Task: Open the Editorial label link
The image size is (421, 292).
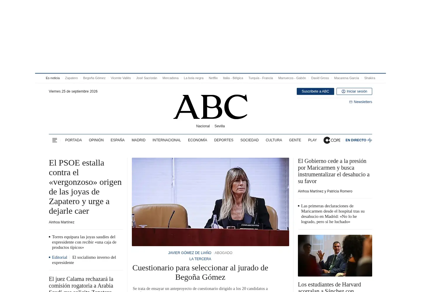Action: coord(60,257)
